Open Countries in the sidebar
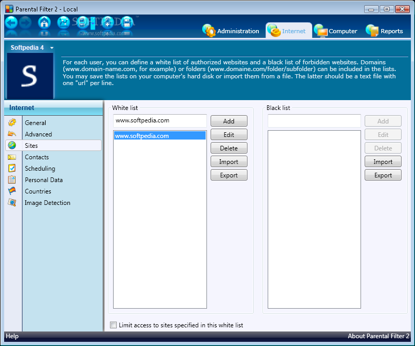 pyautogui.click(x=38, y=191)
